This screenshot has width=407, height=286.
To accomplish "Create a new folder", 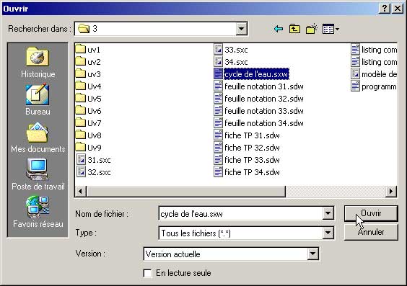I will [312, 29].
